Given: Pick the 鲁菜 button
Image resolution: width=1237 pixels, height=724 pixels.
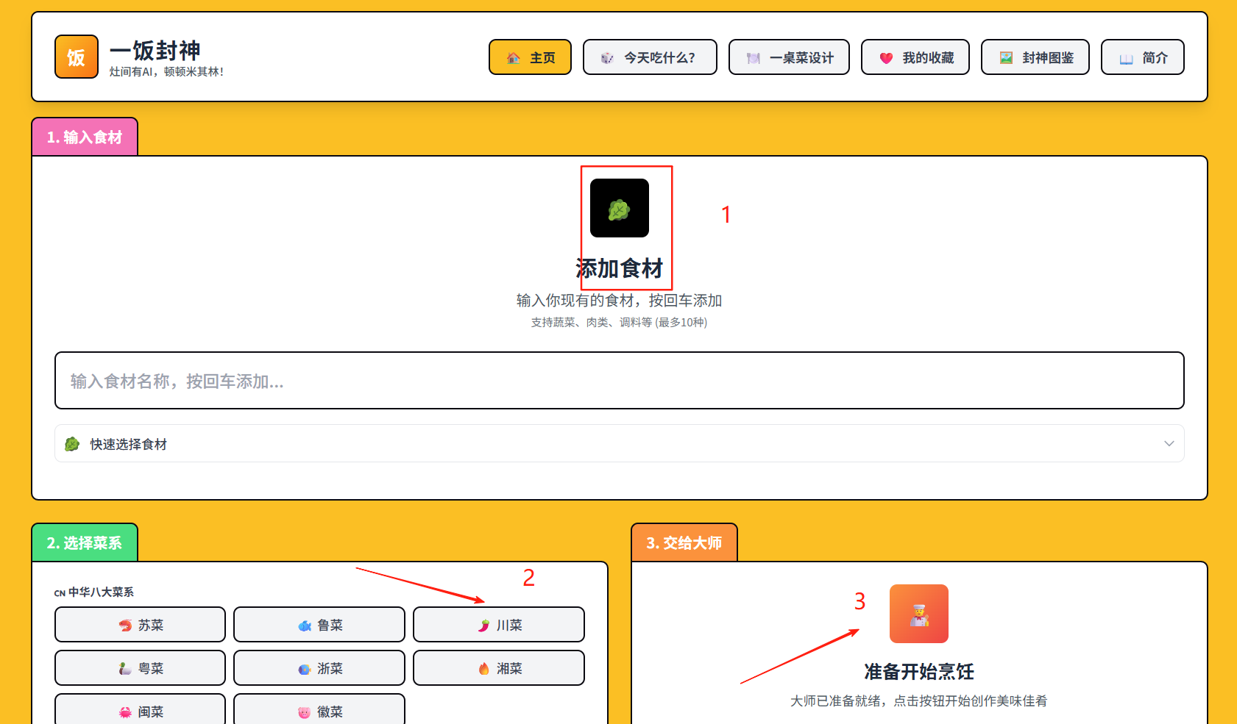Looking at the screenshot, I should point(319,625).
